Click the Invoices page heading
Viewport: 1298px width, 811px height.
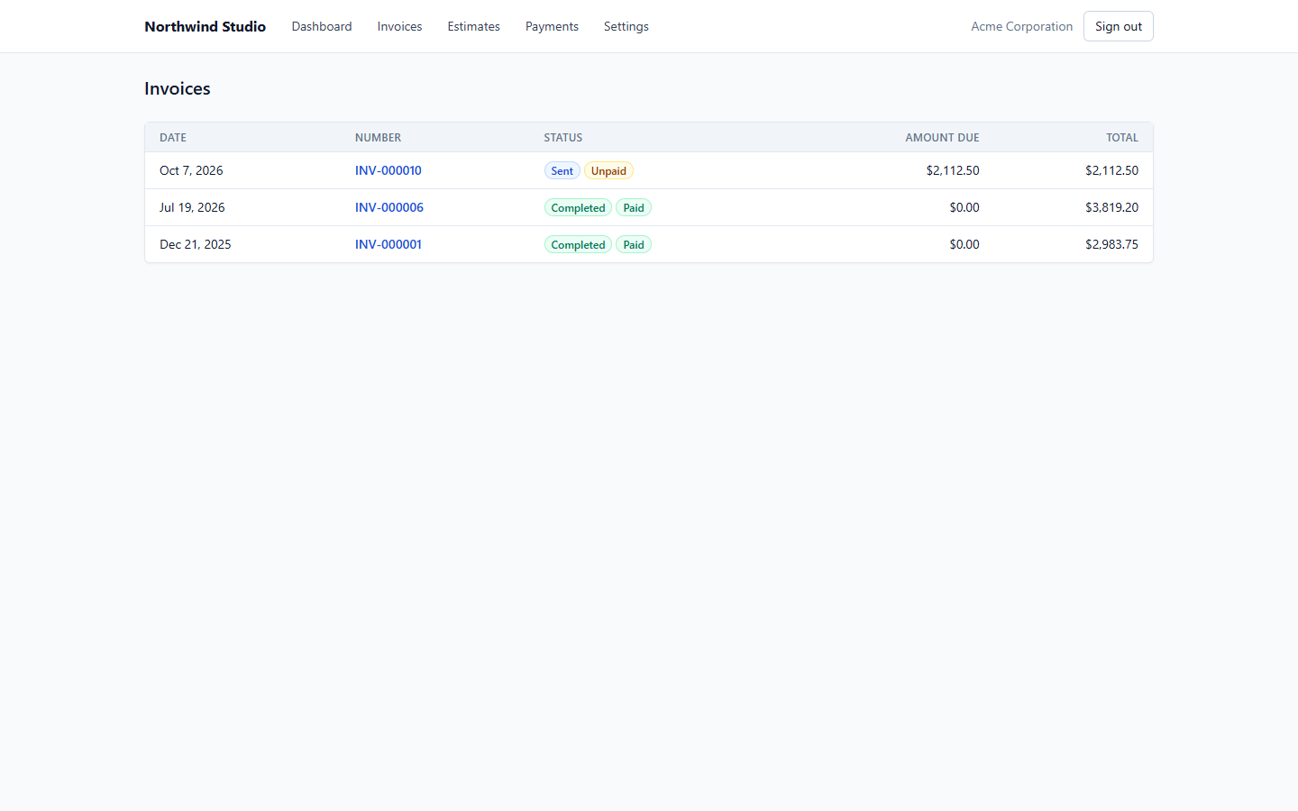click(x=178, y=88)
